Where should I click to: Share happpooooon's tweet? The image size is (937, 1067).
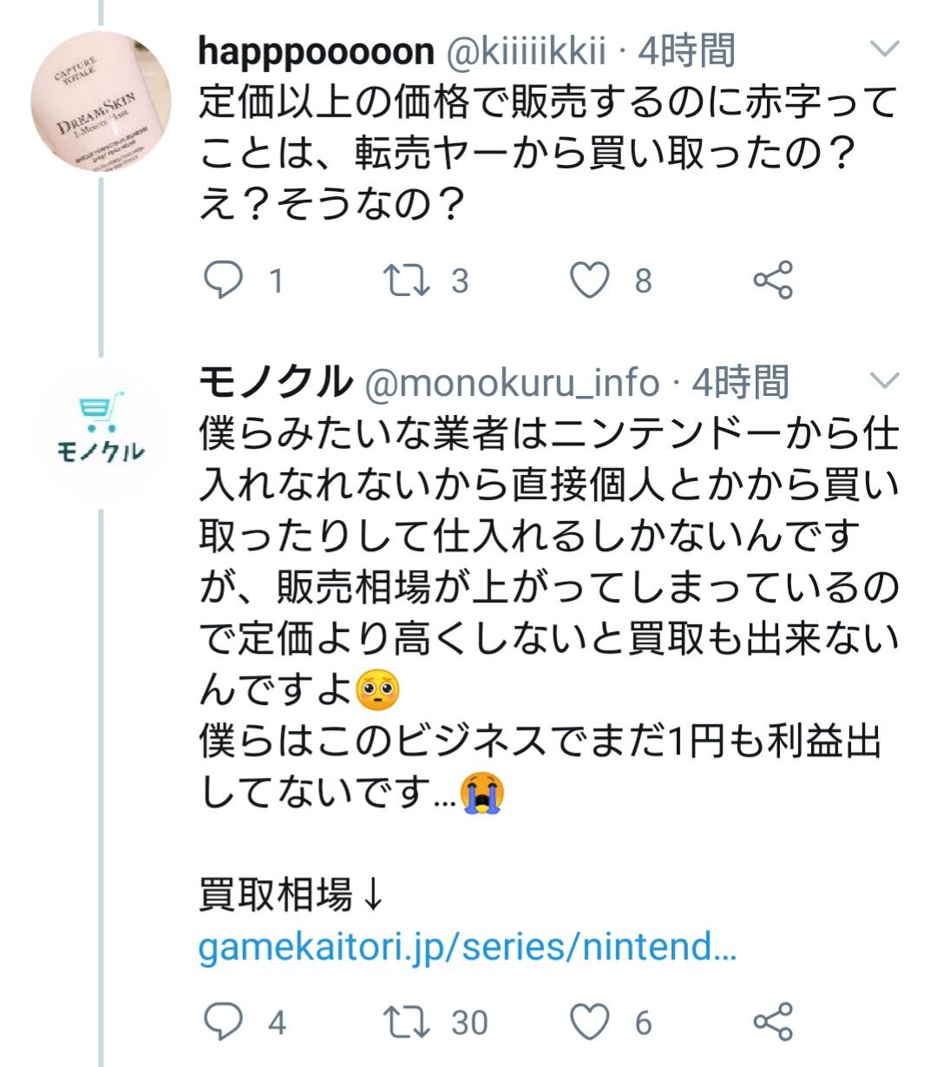point(772,280)
